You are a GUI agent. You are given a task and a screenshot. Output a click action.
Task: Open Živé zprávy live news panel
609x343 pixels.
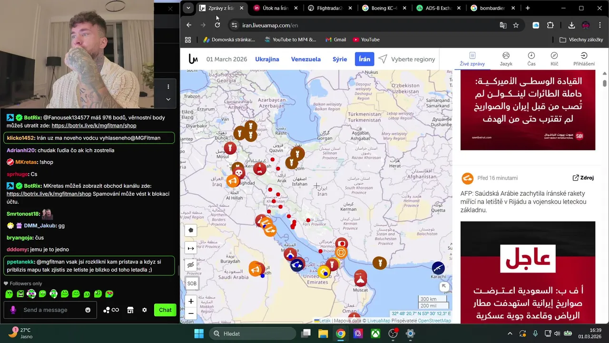tap(472, 59)
